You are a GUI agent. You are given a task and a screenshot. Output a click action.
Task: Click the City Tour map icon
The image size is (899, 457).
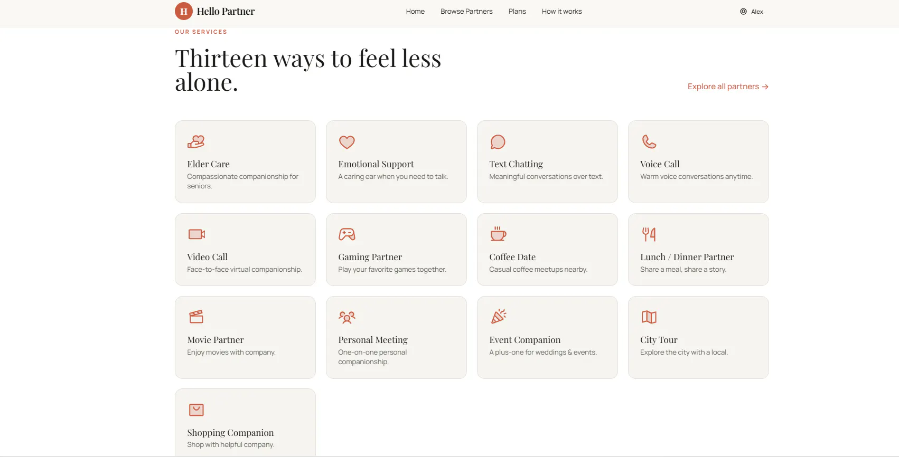[x=649, y=317]
